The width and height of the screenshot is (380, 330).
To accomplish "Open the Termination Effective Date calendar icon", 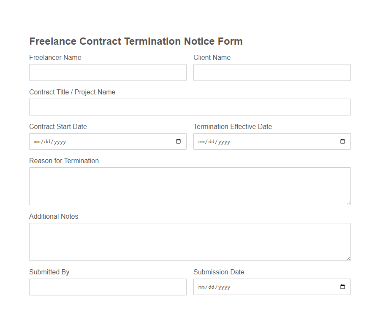I will (342, 141).
